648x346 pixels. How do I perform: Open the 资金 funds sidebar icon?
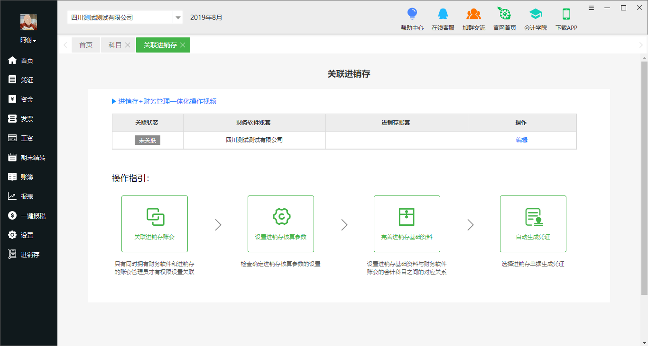12,99
